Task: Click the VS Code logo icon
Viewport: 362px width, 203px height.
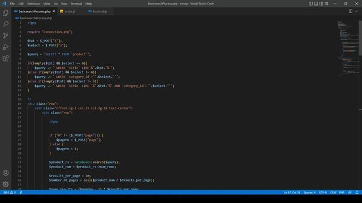Action: (4, 3)
